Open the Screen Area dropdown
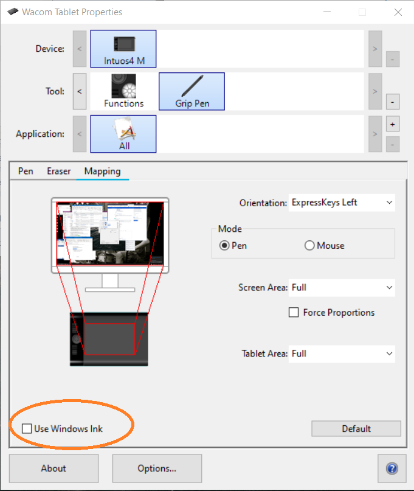Viewport: 414px width, 491px height. tap(342, 288)
